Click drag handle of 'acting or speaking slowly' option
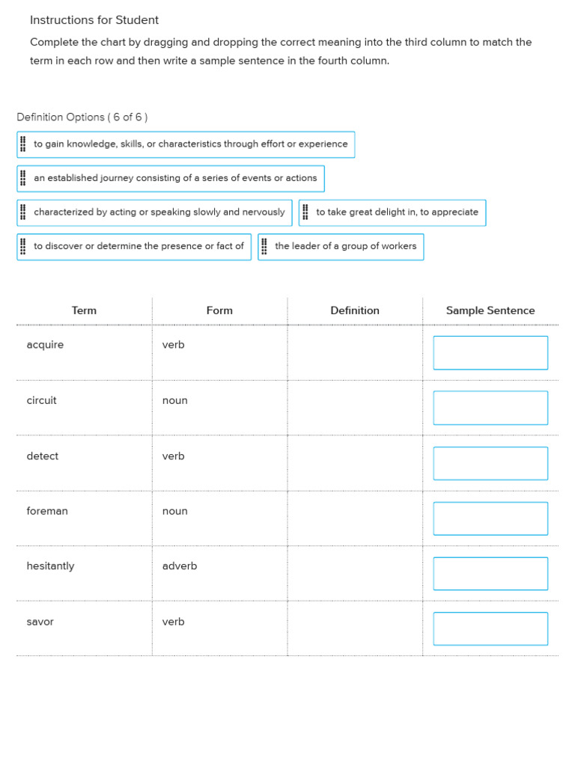The image size is (575, 766). pyautogui.click(x=23, y=212)
